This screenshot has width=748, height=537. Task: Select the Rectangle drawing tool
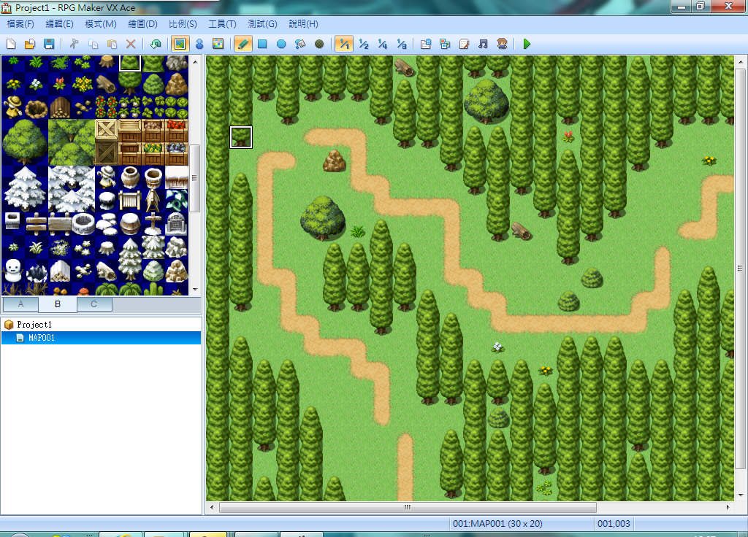pyautogui.click(x=262, y=45)
